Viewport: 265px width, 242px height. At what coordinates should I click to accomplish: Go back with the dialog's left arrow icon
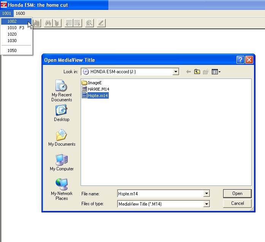[189, 72]
